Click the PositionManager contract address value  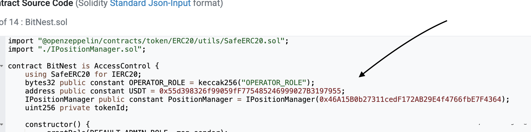coord(410,99)
